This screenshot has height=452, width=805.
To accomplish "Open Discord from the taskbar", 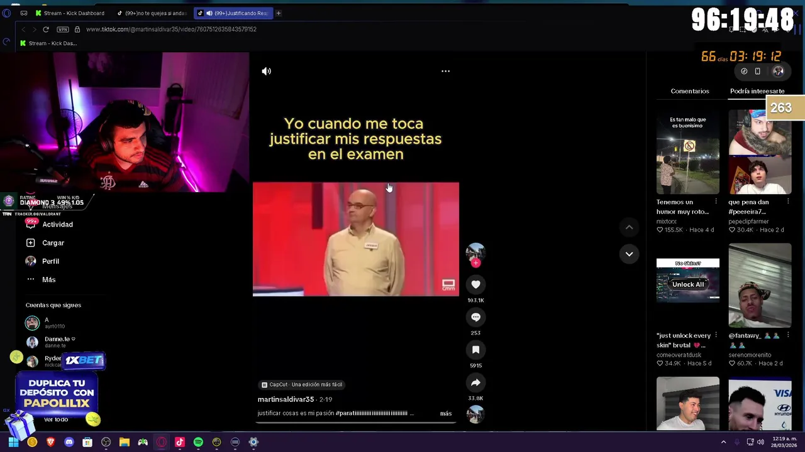I will tap(69, 442).
